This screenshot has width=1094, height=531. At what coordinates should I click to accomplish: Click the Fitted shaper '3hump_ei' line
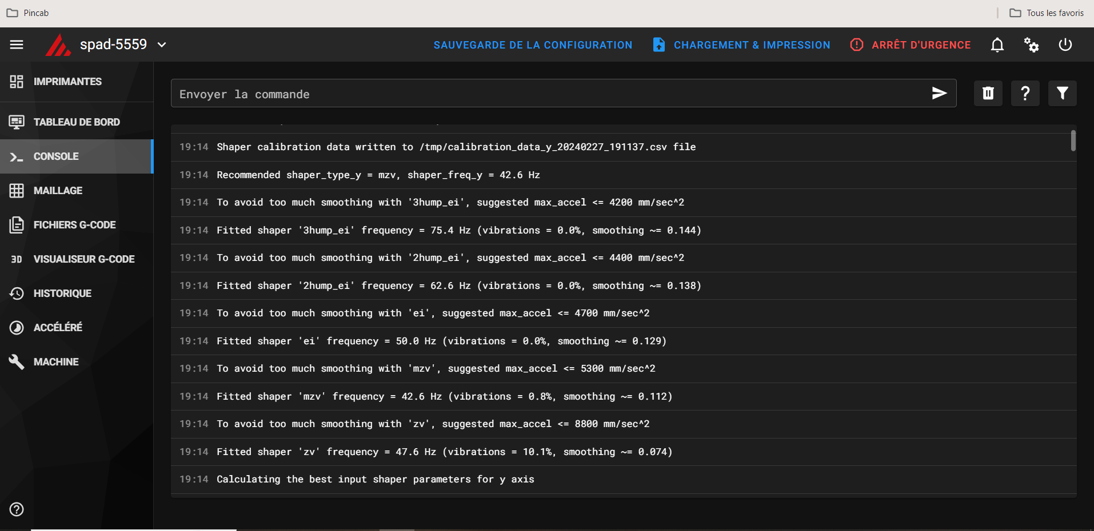(624, 230)
